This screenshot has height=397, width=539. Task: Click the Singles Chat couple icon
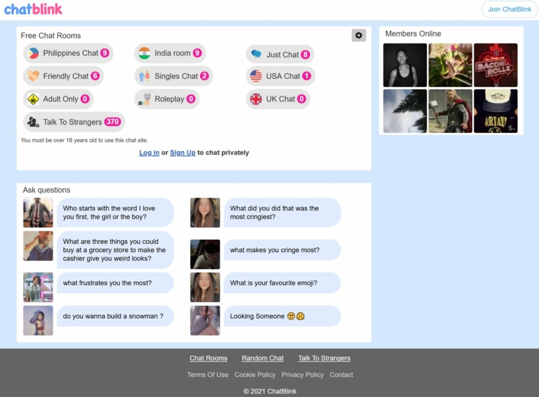pos(144,76)
